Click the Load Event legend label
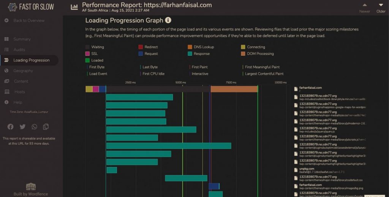This screenshot has height=197, width=389. [98, 74]
